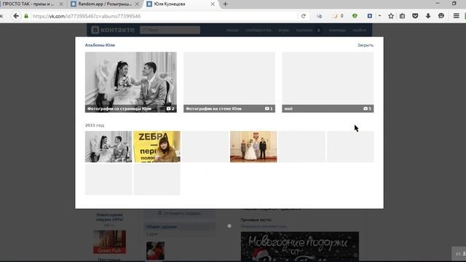Restore down the browser window
The image size is (466, 262).
pos(454,3)
